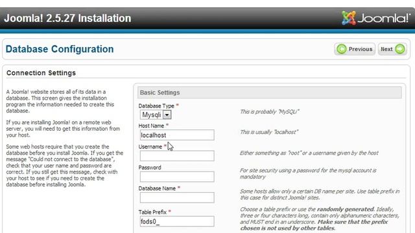Click the Database Configuration heading
Image resolution: width=415 pixels, height=233 pixels.
60,49
